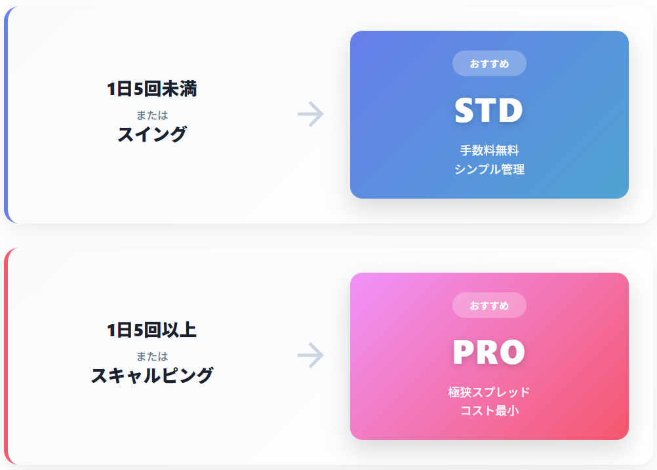Image resolution: width=657 pixels, height=470 pixels.
Task: Select the STD plan title
Action: pyautogui.click(x=488, y=111)
